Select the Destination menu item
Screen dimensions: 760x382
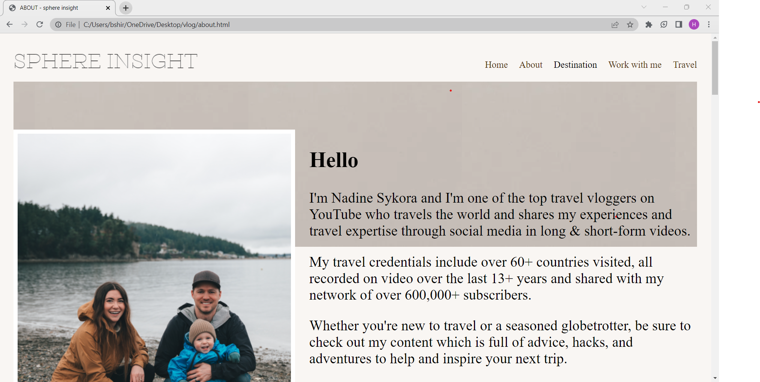click(575, 65)
